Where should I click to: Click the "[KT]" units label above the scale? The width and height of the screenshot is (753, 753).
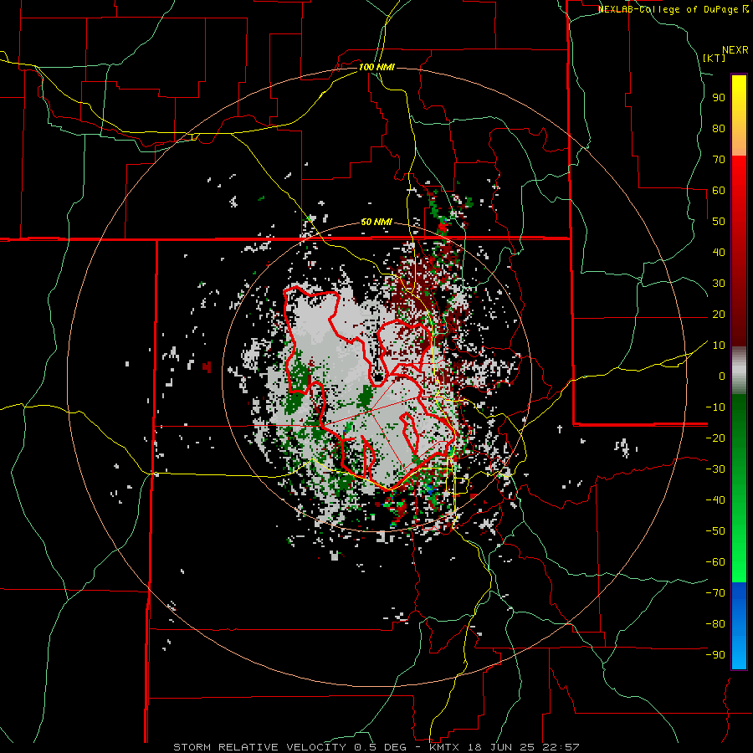pos(715,58)
